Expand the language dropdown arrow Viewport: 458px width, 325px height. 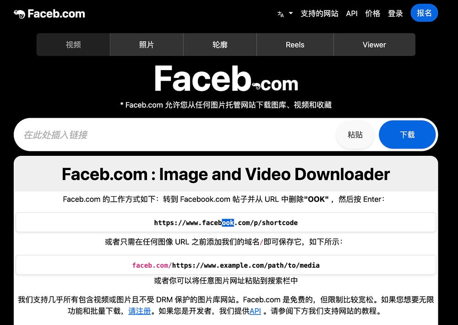pos(291,13)
